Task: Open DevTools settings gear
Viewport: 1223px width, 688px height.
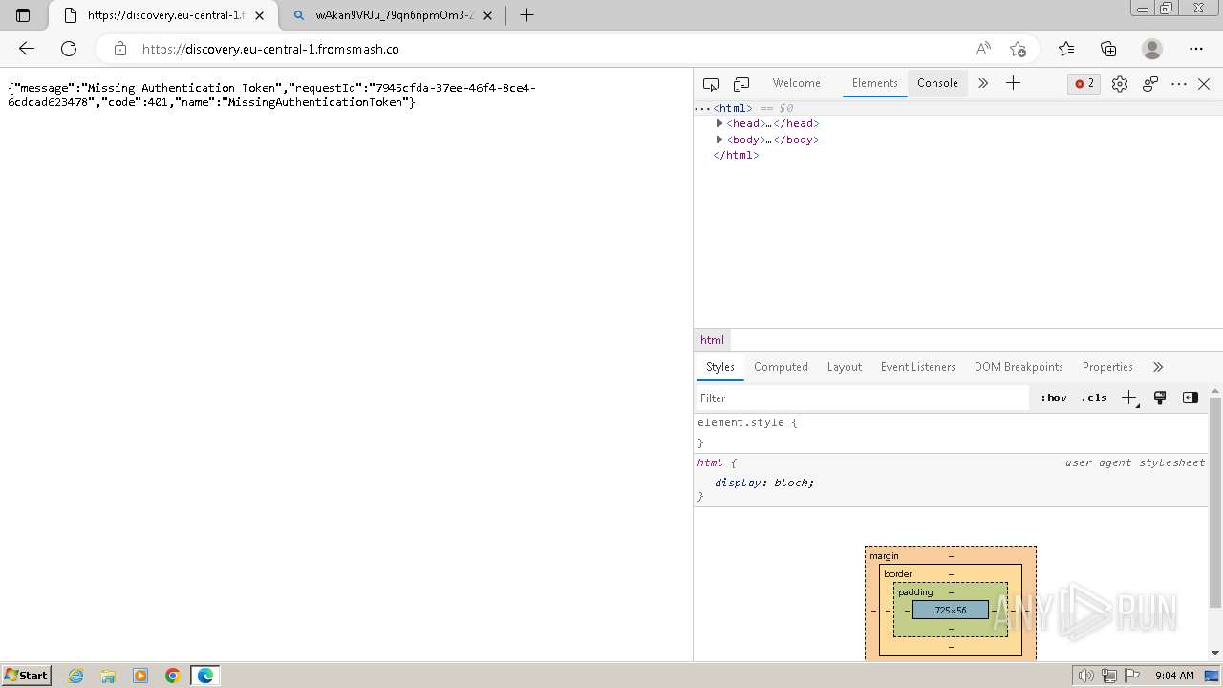Action: (1120, 84)
